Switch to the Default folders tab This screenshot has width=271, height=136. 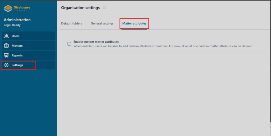(x=71, y=24)
